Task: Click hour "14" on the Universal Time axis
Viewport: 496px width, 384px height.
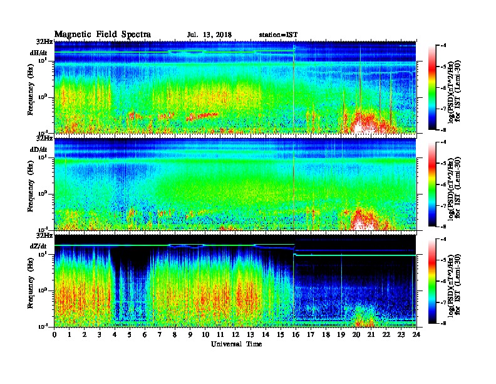Action: 266,334
